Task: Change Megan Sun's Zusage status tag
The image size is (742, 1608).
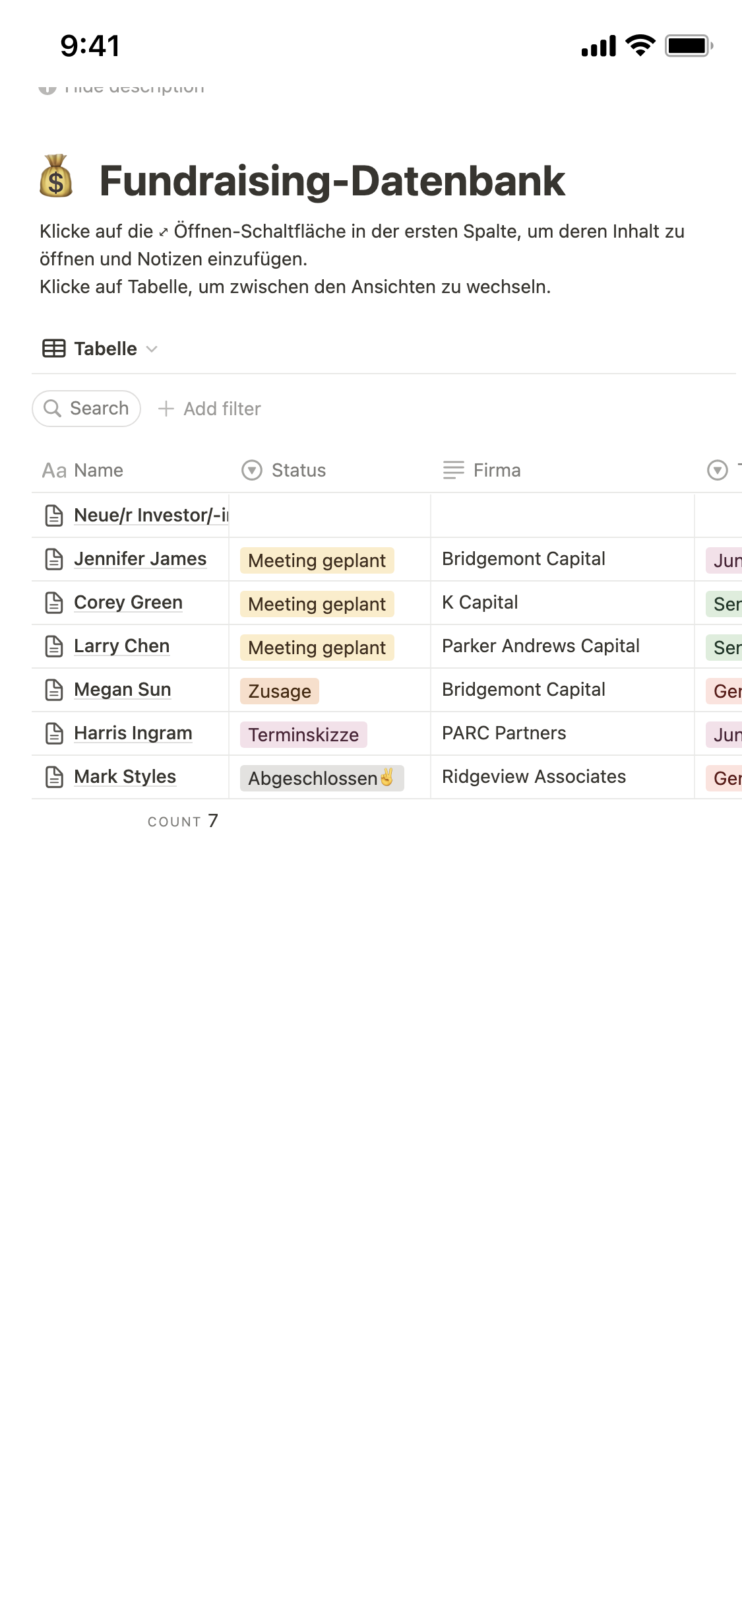Action: tap(280, 691)
